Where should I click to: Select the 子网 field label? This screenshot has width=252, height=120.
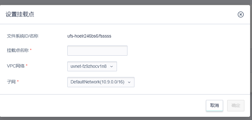(11, 82)
